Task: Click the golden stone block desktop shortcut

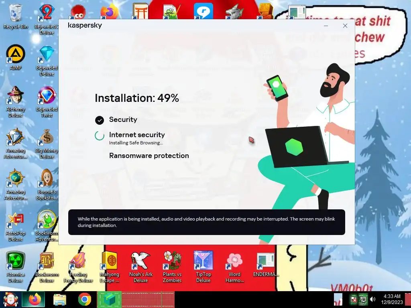Action: coord(266,12)
